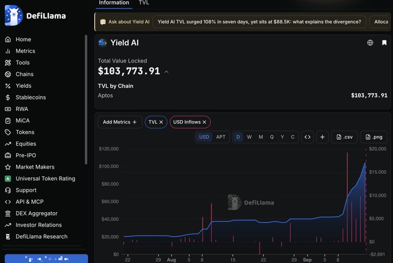The height and width of the screenshot is (263, 393).
Task: Select weekly W chart interval
Action: [x=249, y=137]
